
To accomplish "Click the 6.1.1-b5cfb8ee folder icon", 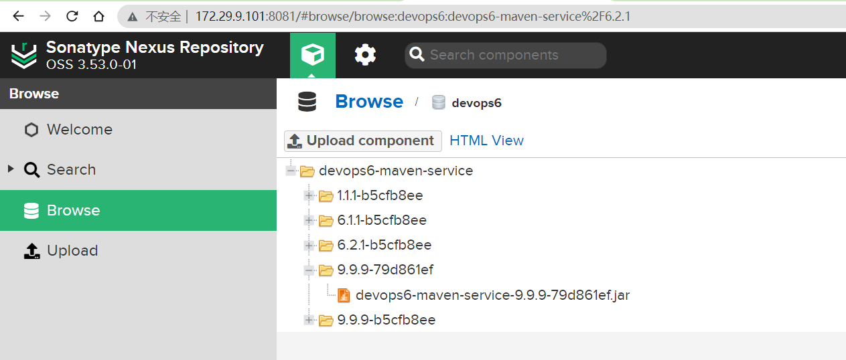I will coord(326,220).
